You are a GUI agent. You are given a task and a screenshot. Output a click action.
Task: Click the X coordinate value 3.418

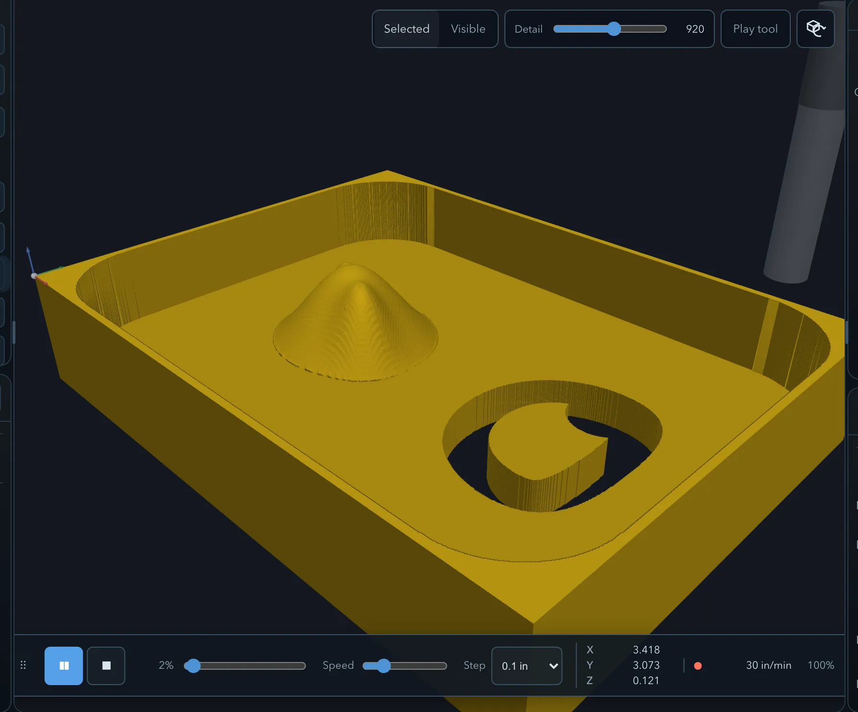coord(646,650)
